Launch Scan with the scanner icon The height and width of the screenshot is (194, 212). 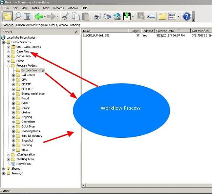107,17
